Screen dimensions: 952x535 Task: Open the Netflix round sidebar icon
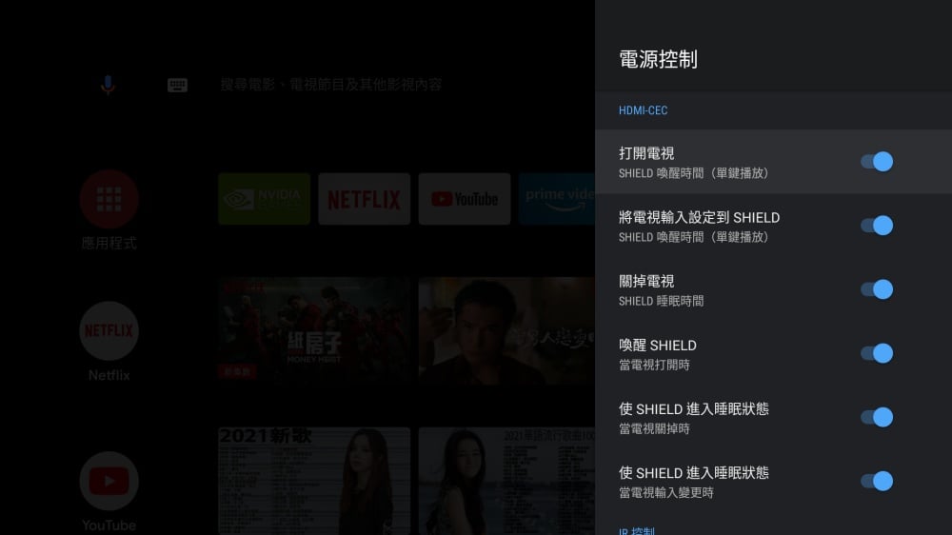[109, 331]
